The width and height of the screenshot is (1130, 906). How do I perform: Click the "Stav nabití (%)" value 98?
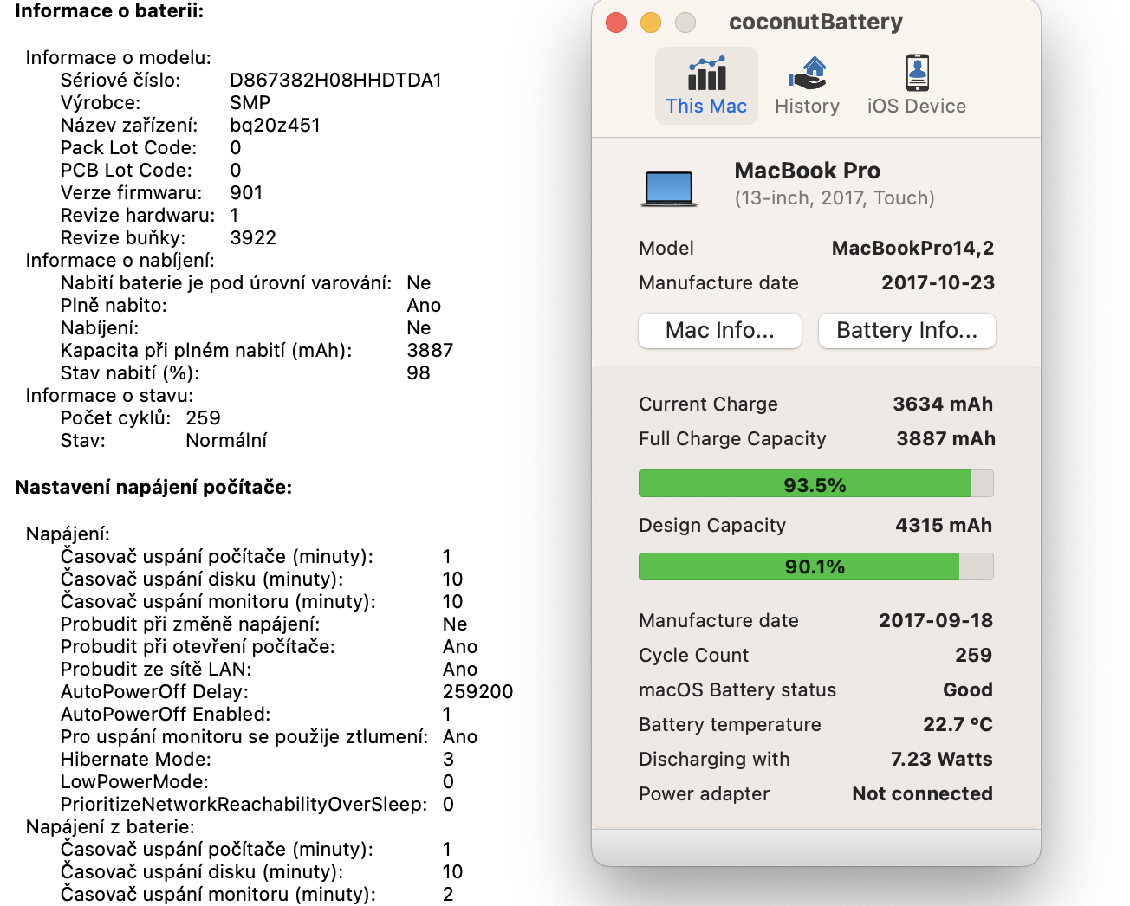tap(419, 373)
